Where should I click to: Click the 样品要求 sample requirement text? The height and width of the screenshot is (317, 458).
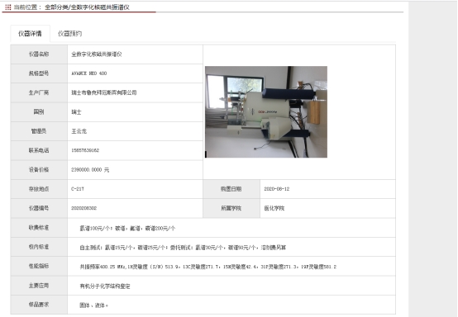[93, 305]
